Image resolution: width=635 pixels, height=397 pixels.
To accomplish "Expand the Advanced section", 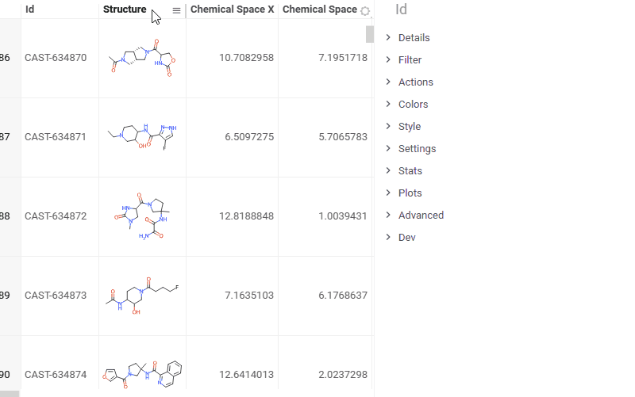I will [421, 216].
